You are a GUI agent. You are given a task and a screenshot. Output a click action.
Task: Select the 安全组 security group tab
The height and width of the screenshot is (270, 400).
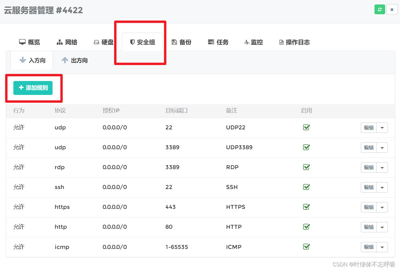coord(143,42)
